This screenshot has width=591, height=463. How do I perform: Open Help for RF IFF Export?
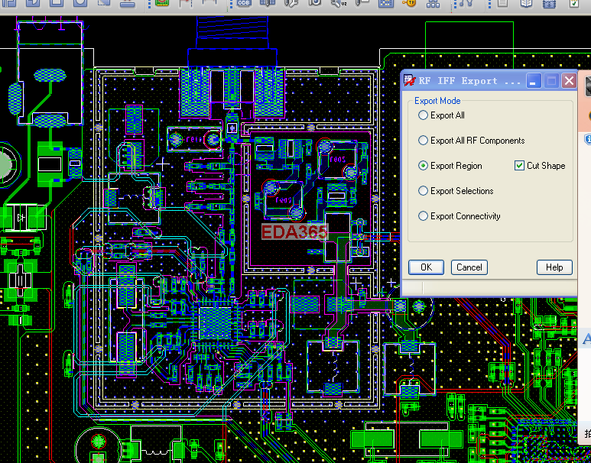click(554, 267)
